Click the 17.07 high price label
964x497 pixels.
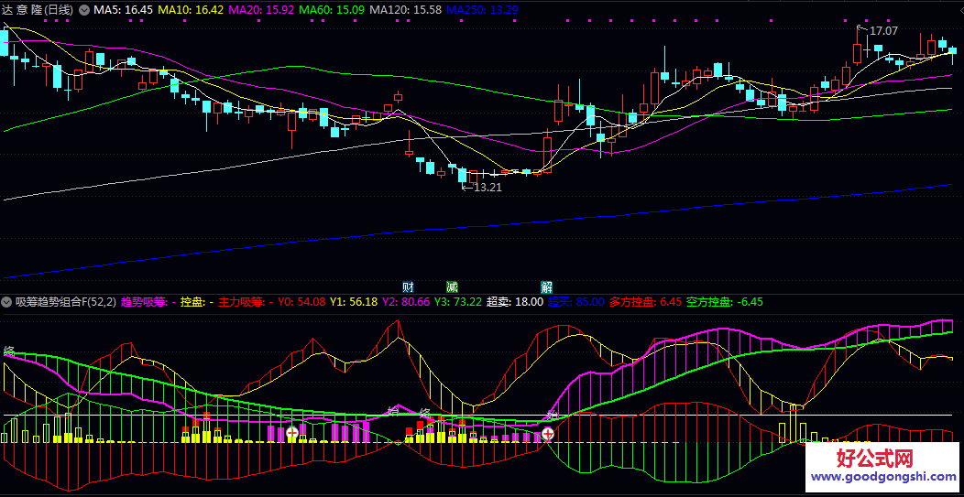click(x=883, y=31)
